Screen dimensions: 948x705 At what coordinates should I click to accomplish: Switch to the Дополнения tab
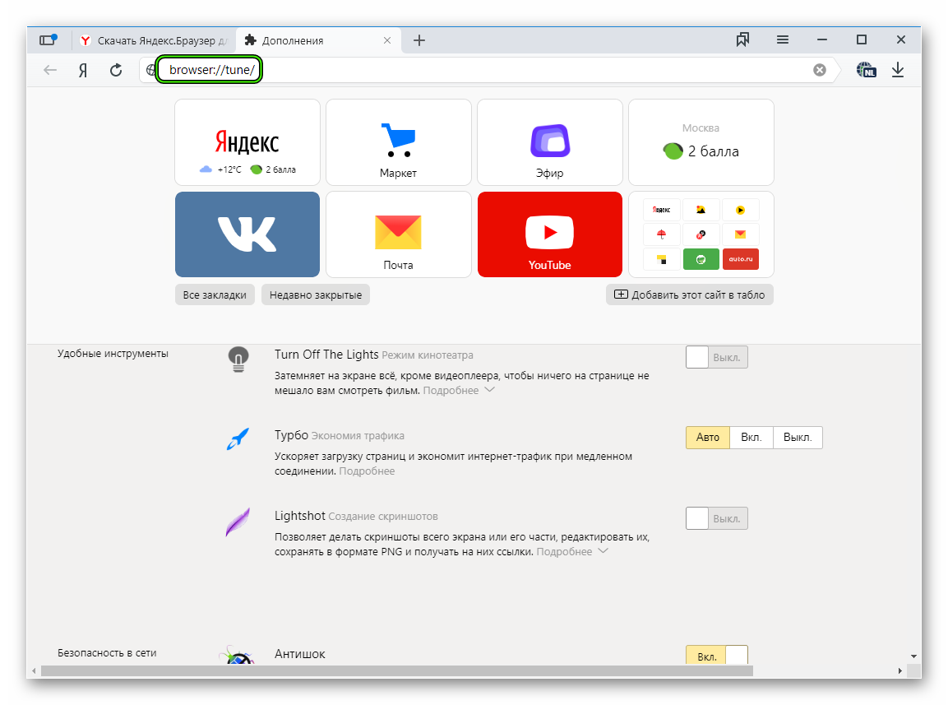(x=319, y=40)
